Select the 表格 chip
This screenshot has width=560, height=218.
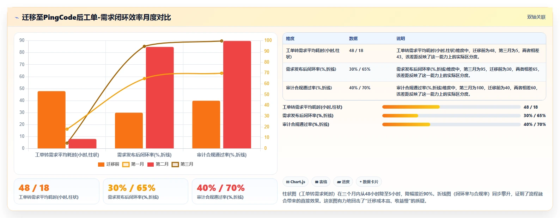tap(321, 182)
